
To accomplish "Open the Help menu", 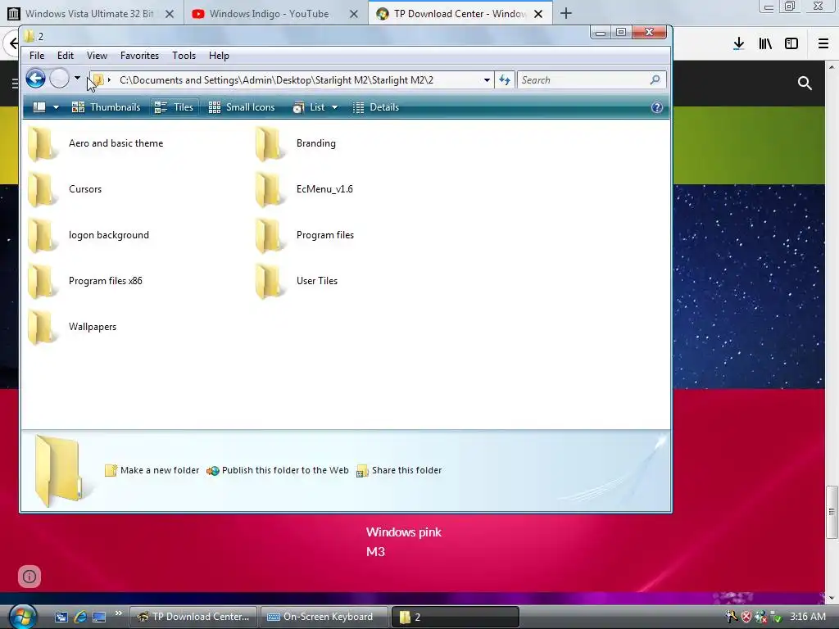I will (x=219, y=56).
